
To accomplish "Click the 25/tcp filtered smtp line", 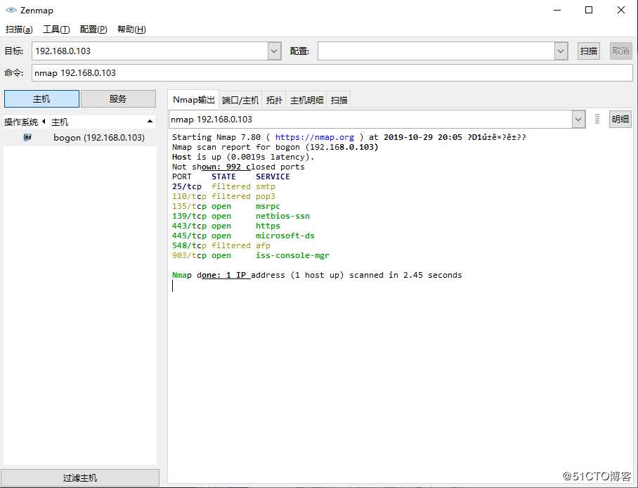I will click(x=223, y=186).
